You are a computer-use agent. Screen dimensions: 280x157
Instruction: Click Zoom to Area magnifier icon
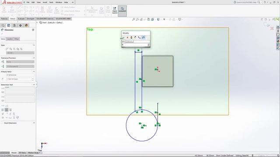coord(137,19)
